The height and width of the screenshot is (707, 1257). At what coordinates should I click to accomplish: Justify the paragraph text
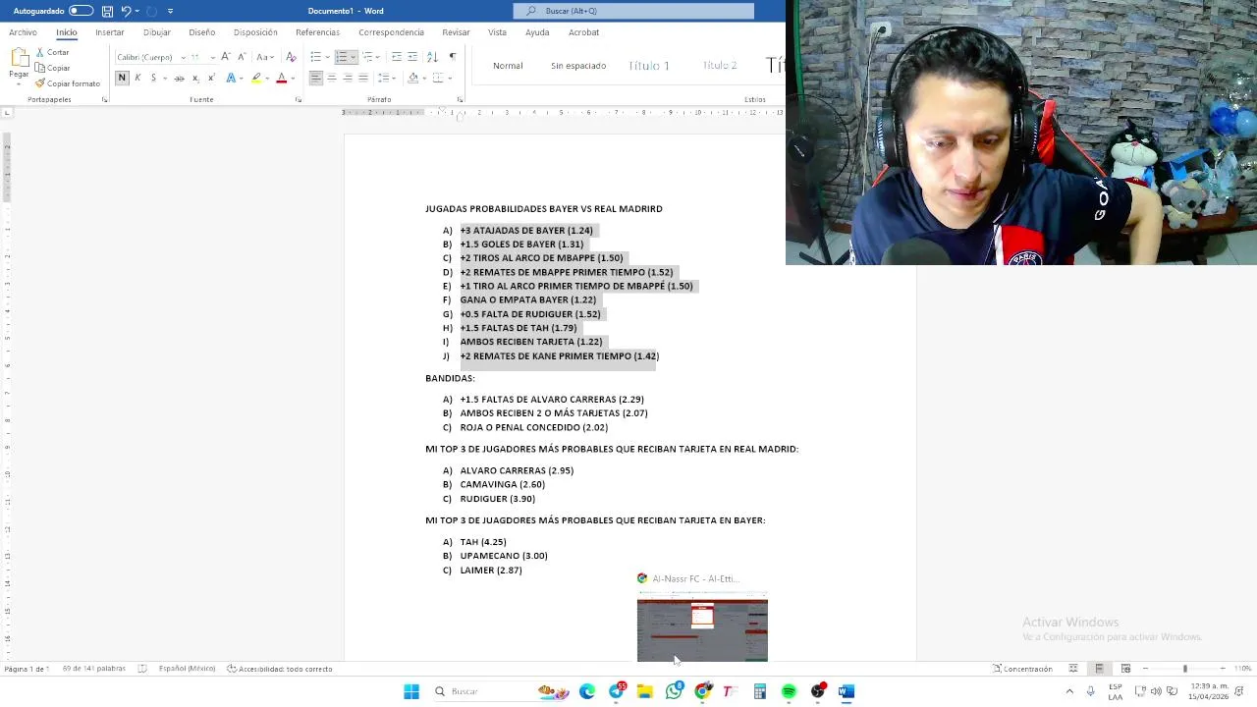click(363, 78)
